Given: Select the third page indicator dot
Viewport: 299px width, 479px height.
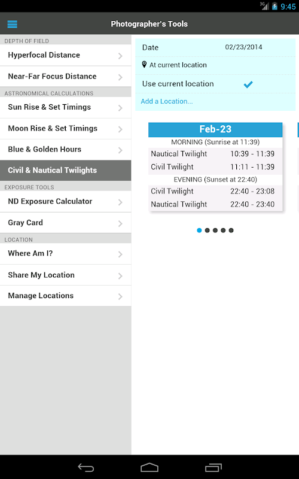Looking at the screenshot, I should (x=215, y=231).
